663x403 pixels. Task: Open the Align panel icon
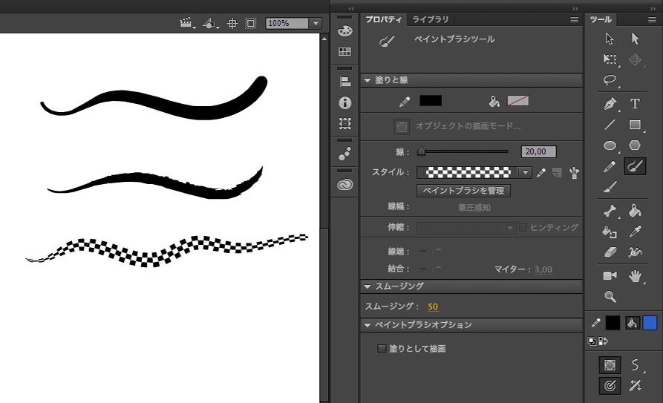pyautogui.click(x=345, y=82)
